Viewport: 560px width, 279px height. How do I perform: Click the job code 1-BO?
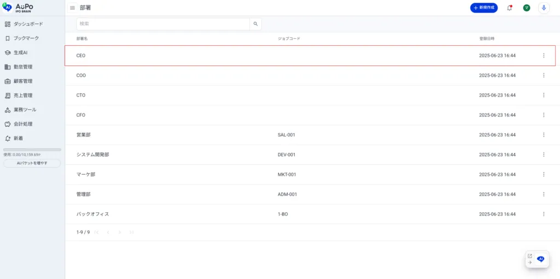pyautogui.click(x=283, y=214)
